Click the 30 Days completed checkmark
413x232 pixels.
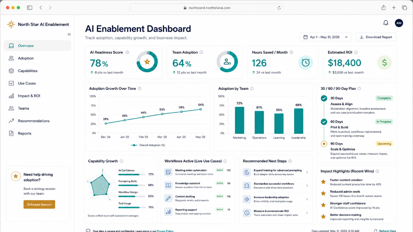pyautogui.click(x=324, y=98)
